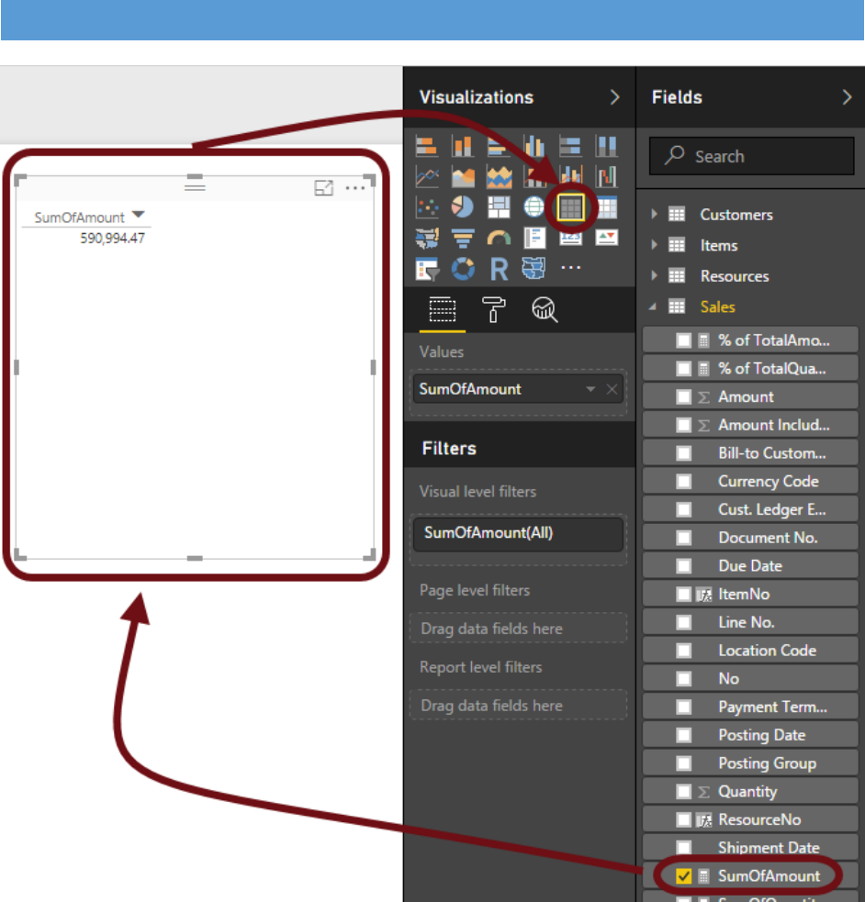Select the 100% stacked bar chart visual
The width and height of the screenshot is (865, 902).
[x=570, y=146]
